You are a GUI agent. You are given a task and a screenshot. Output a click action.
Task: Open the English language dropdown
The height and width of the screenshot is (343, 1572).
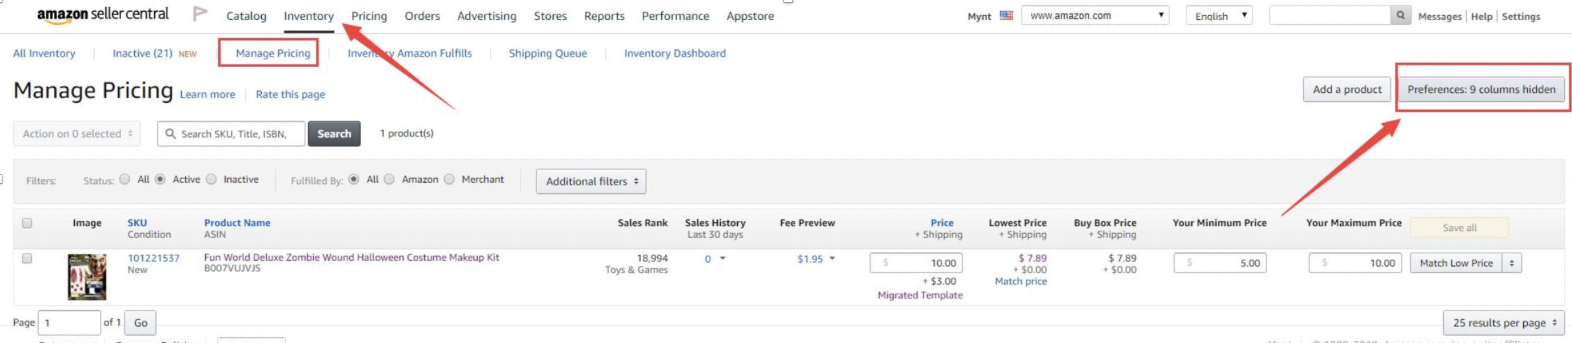1219,15
